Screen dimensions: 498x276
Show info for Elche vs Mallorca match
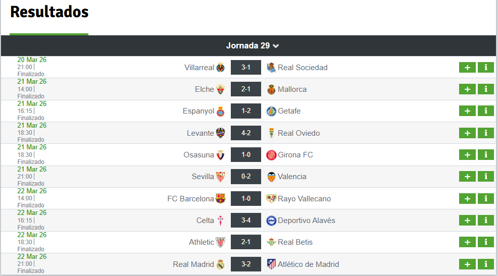485,89
